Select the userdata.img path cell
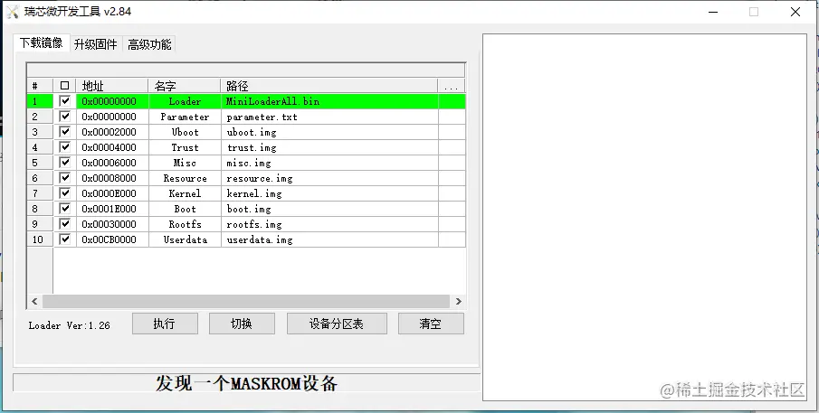Viewport: 819px width, 413px height. [329, 239]
